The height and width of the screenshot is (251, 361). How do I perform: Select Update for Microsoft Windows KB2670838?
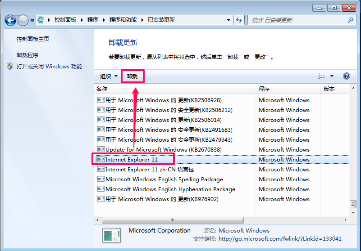pos(222,150)
